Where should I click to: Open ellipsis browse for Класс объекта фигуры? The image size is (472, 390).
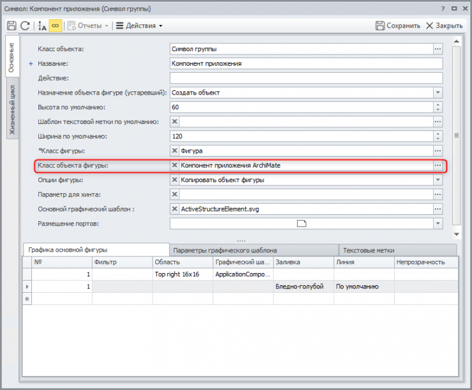pyautogui.click(x=438, y=166)
